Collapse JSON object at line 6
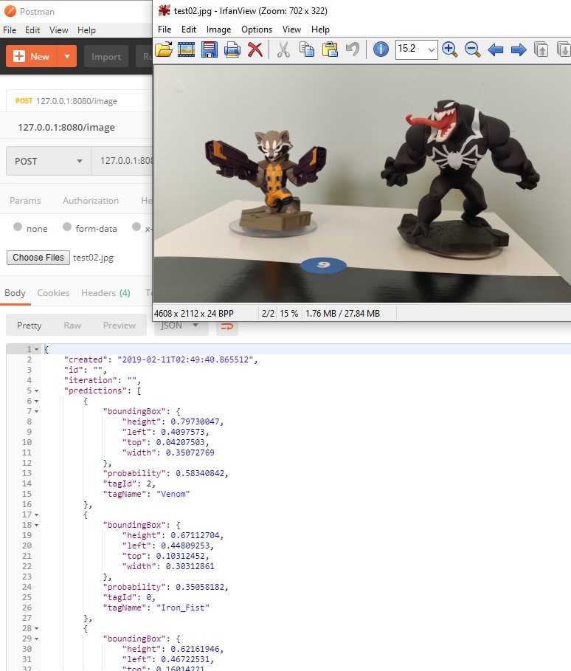This screenshot has width=571, height=671. pos(36,401)
